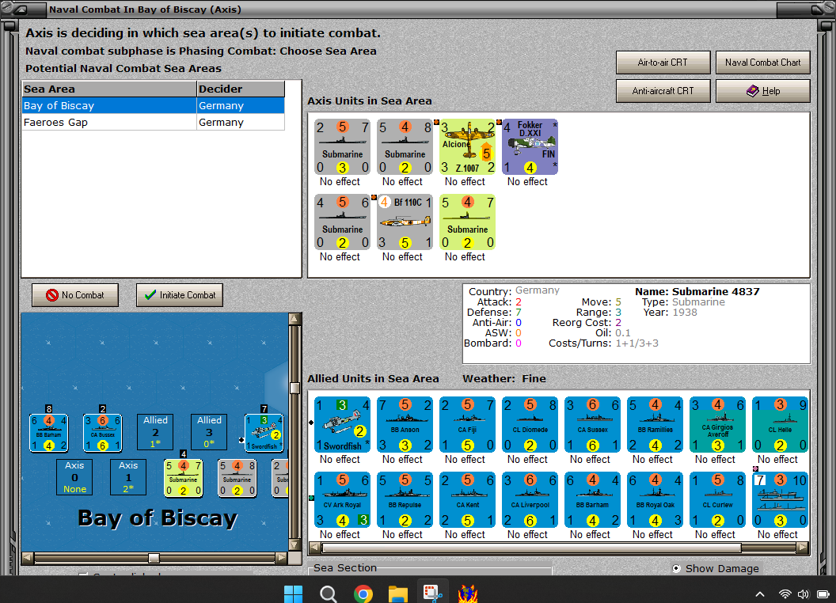Image resolution: width=836 pixels, height=603 pixels.
Task: Click the Axis 0 section box on map
Action: click(x=74, y=477)
